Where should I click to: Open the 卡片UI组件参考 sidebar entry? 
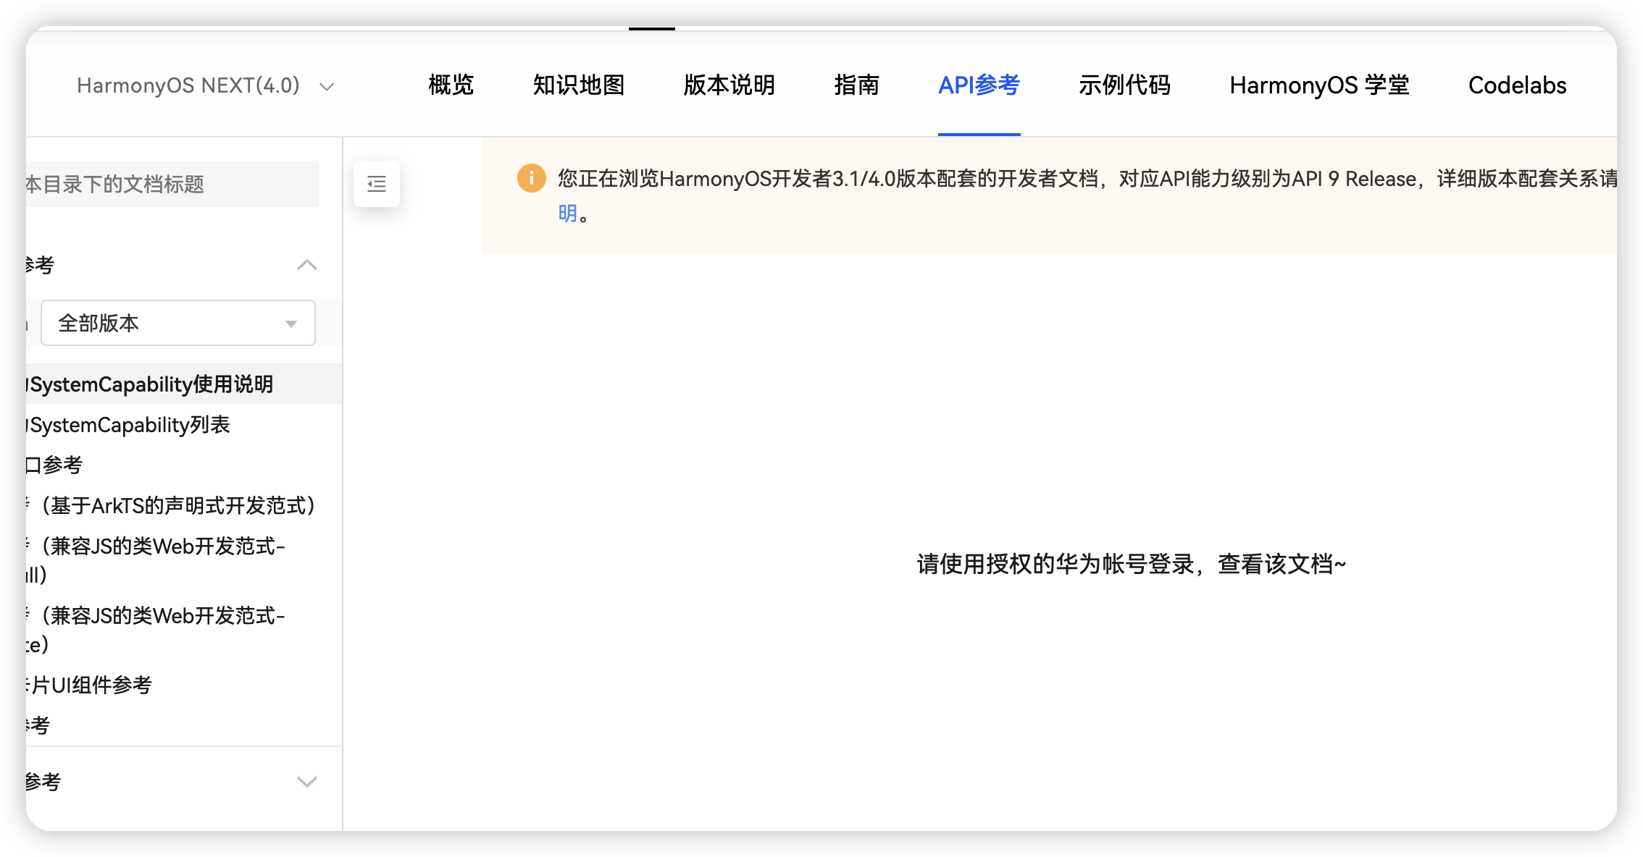(89, 685)
